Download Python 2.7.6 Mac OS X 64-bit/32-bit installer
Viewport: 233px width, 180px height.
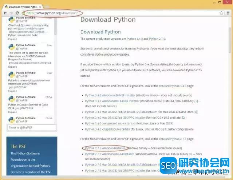tap(121, 165)
